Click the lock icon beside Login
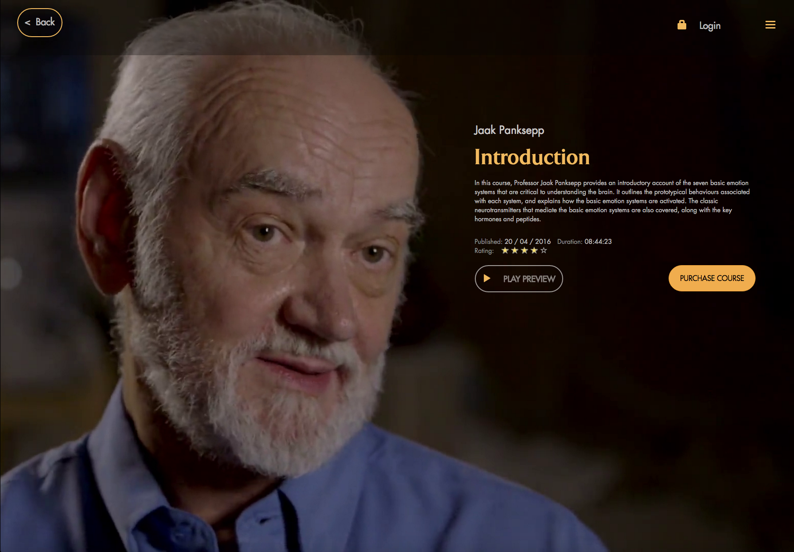Screen dimensions: 794x552 point(682,25)
